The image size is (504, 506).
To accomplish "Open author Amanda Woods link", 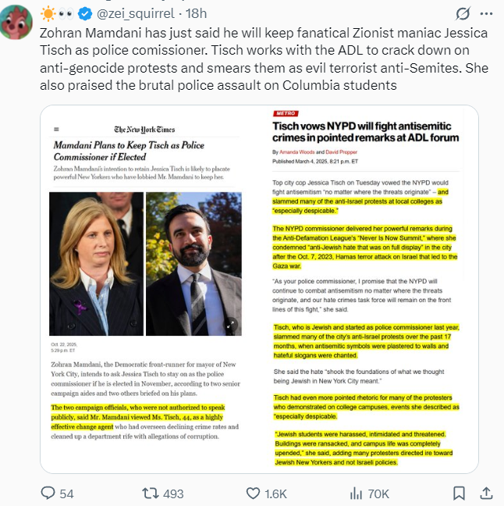I will tap(297, 152).
